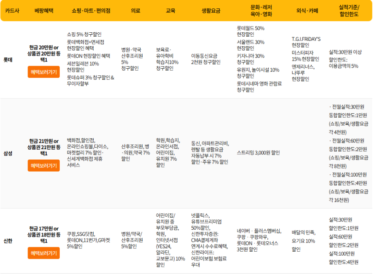Viewport: 373px width, 274px height.
Task: Click 전월실적:30만원 통합할인한도:1만원 text
Action: tap(349, 120)
